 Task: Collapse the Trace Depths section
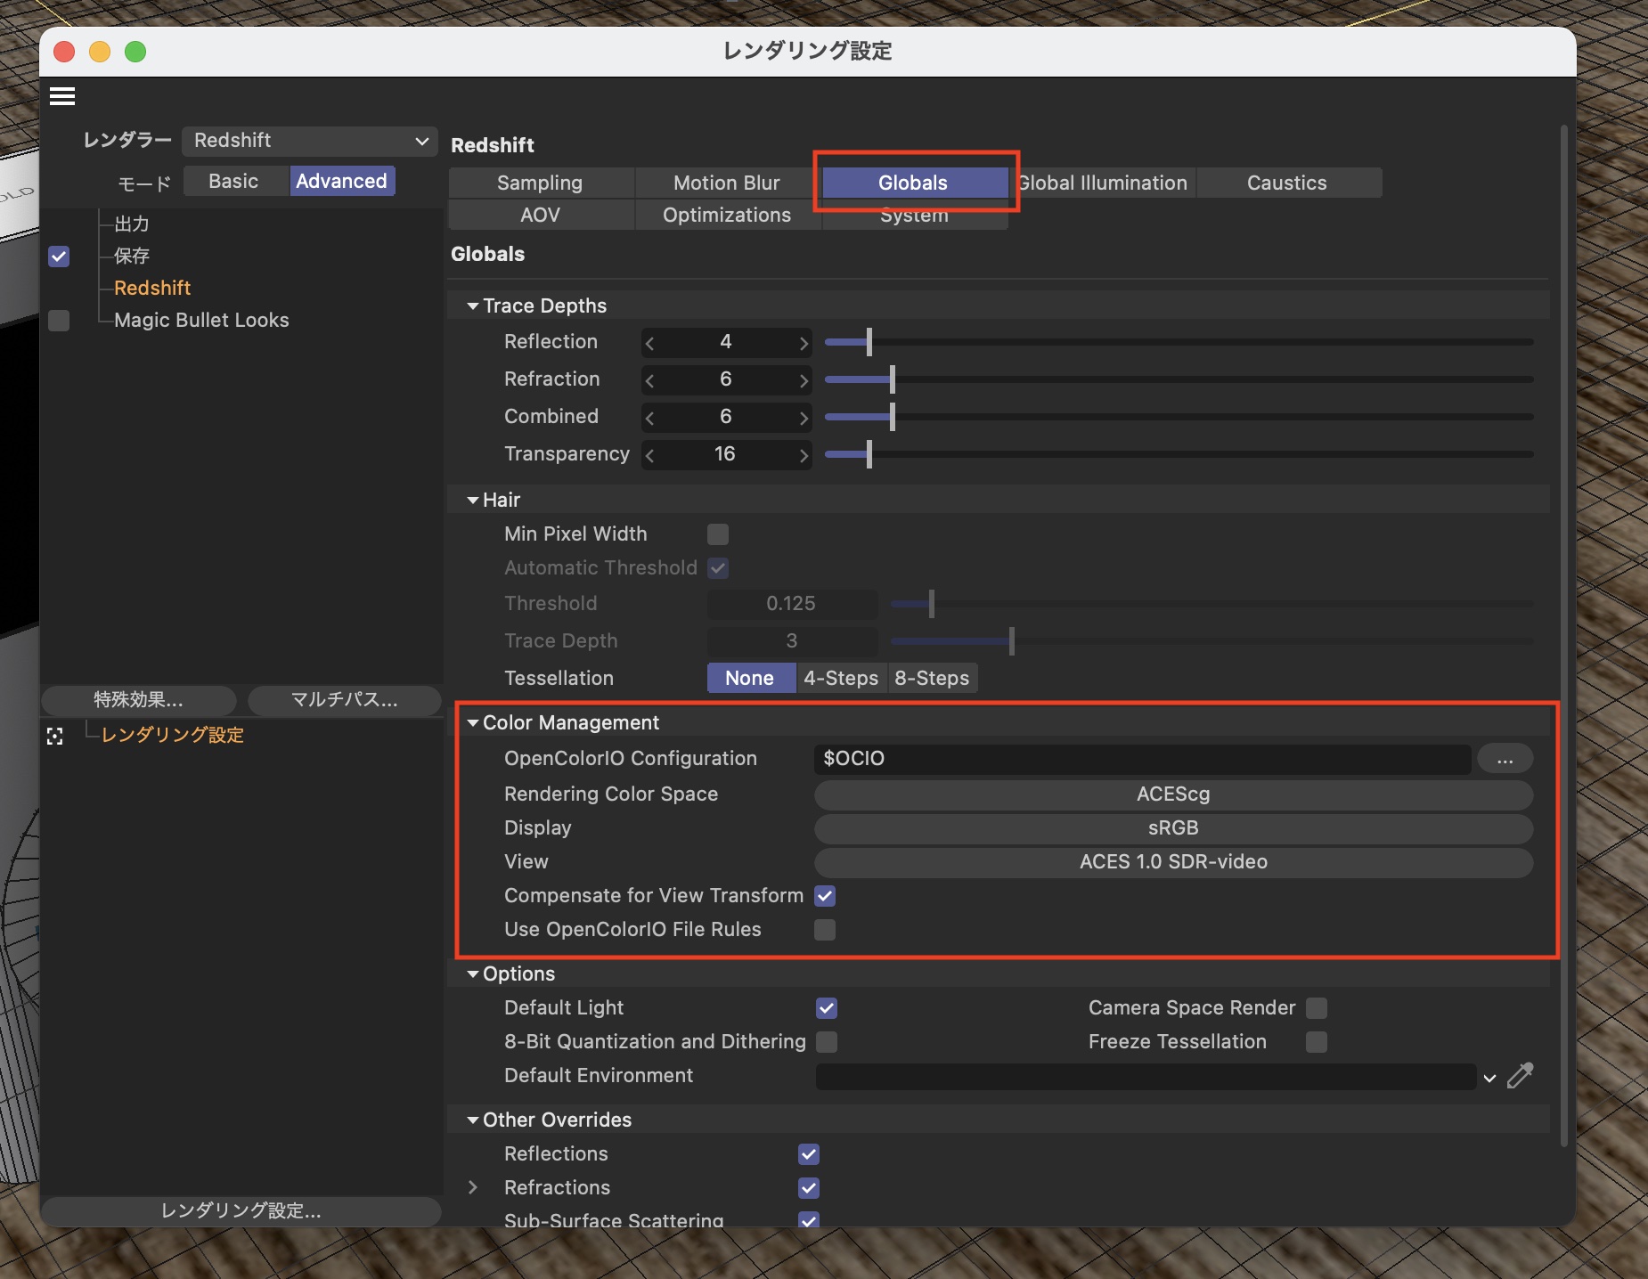[473, 305]
